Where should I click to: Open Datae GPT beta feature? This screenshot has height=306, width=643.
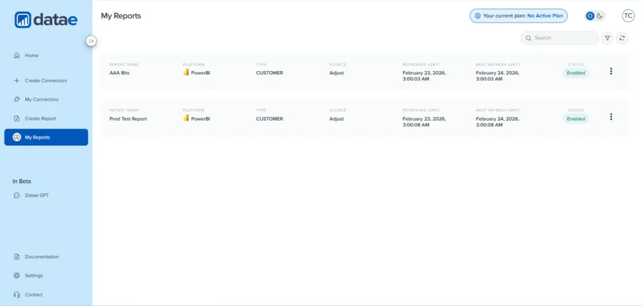[36, 195]
